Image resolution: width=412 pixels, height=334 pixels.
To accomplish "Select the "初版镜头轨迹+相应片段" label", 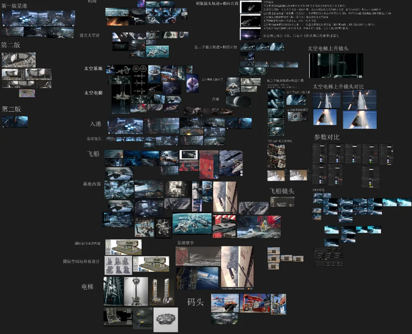I will coord(217,4).
